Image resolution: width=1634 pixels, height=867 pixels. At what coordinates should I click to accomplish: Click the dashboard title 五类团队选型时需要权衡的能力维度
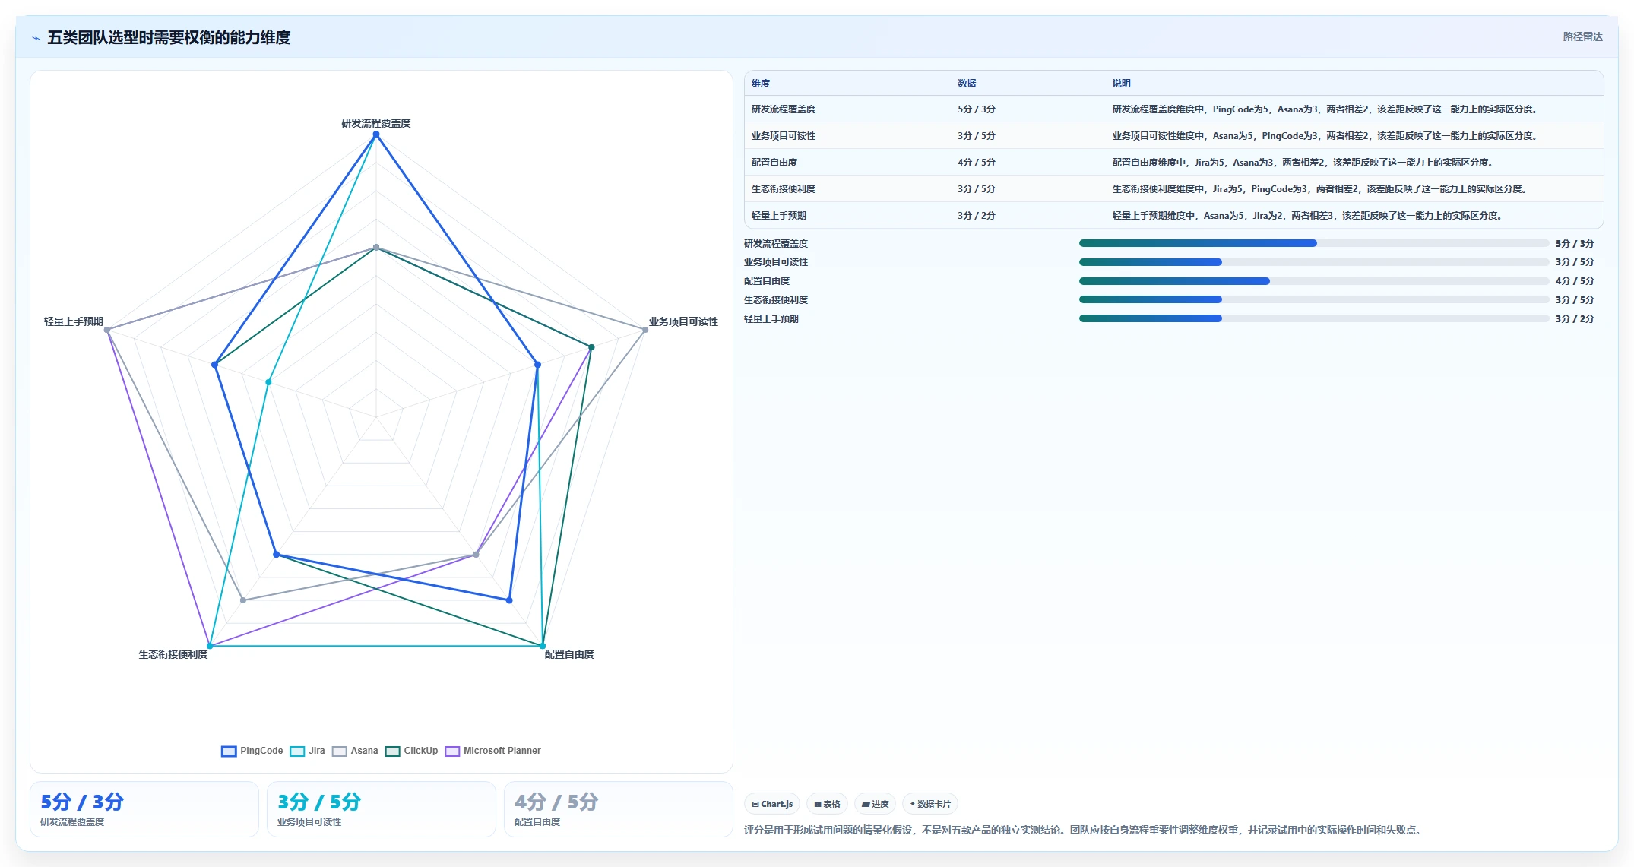[x=169, y=37]
